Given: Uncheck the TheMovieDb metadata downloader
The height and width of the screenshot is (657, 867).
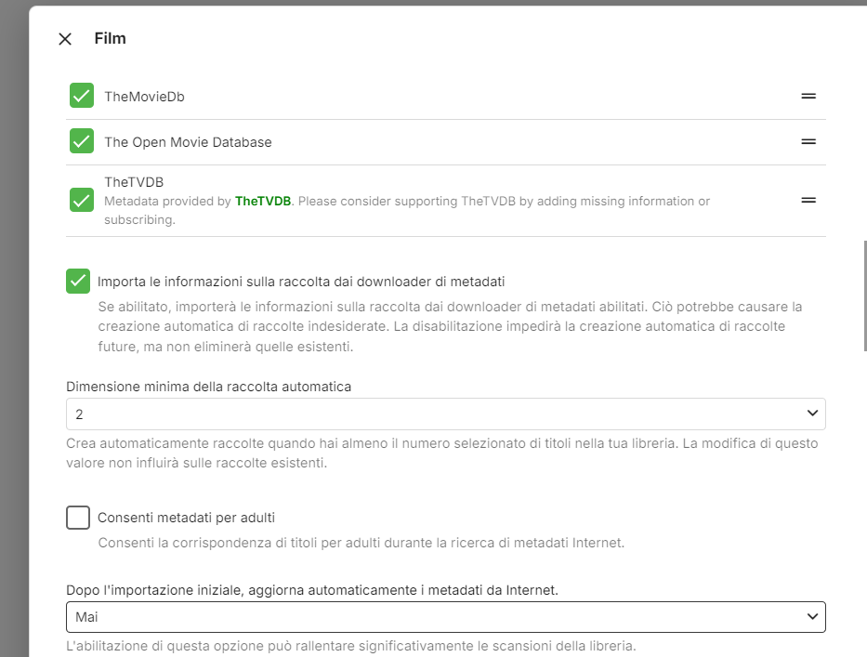Looking at the screenshot, I should coord(82,96).
